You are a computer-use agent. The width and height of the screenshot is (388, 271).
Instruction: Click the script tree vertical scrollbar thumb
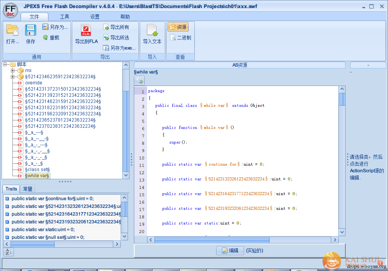tap(126, 80)
